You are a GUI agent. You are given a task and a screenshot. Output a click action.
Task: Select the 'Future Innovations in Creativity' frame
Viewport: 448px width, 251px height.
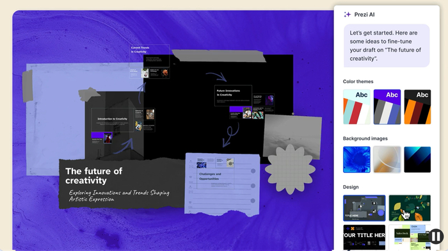(233, 95)
